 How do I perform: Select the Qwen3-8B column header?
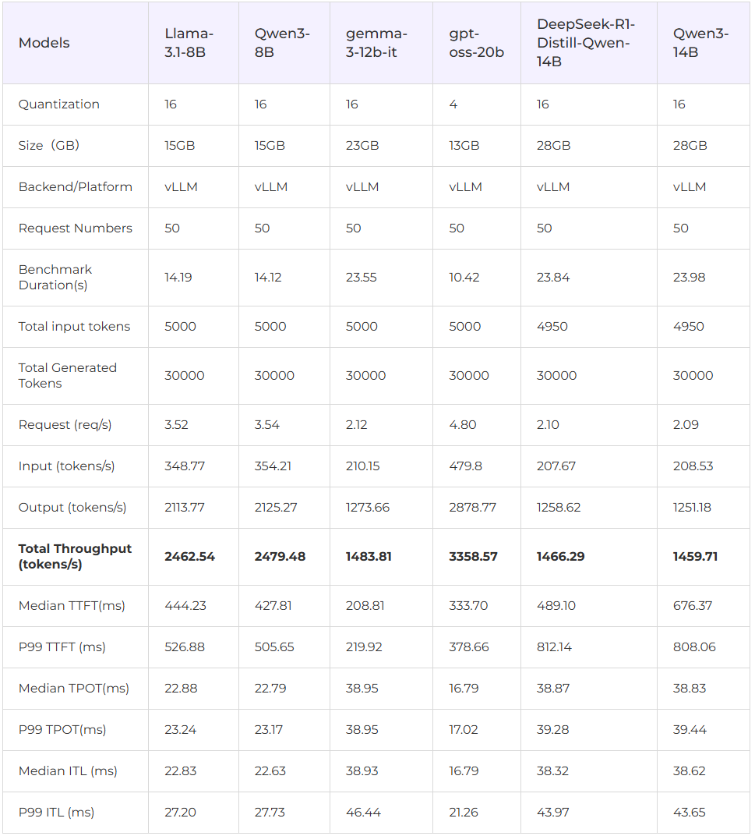282,43
